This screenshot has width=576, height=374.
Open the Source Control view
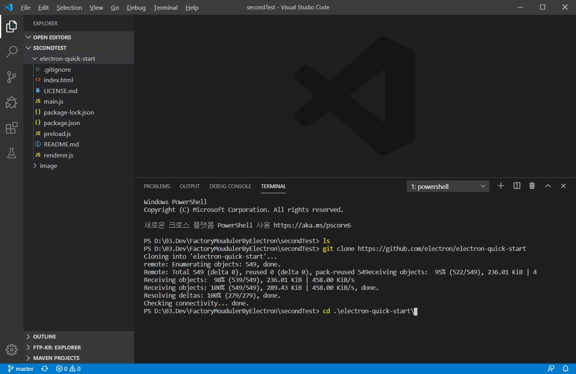(12, 77)
